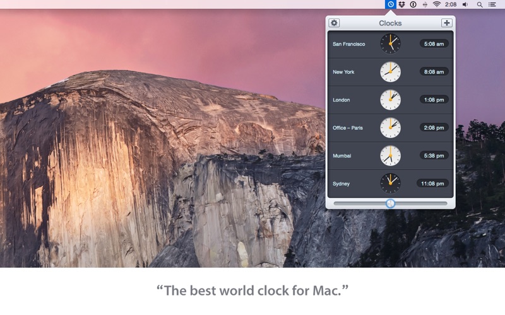The image size is (505, 315).
Task: Click the Office – Paris label
Action: coord(348,128)
